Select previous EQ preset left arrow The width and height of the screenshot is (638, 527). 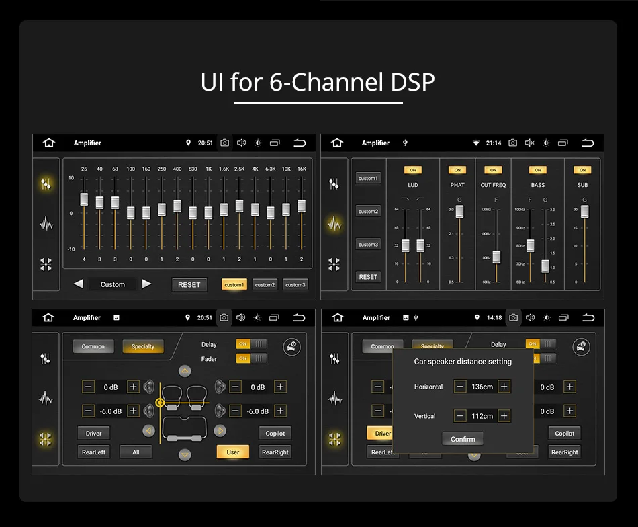coord(79,284)
